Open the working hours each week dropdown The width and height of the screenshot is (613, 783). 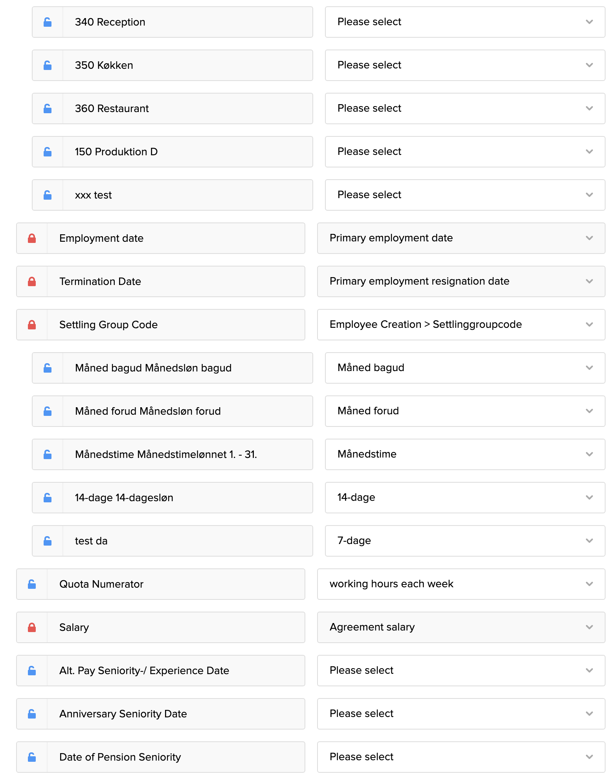pos(461,584)
